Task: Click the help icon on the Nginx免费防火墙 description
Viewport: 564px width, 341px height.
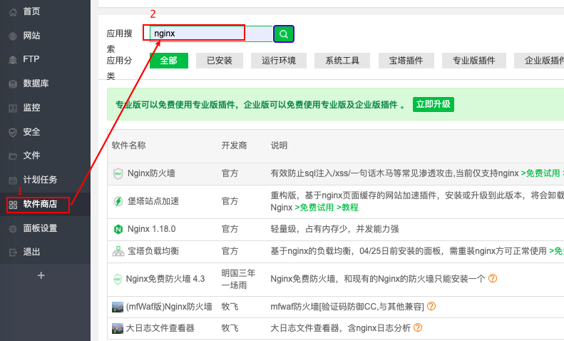Action: pos(493,278)
